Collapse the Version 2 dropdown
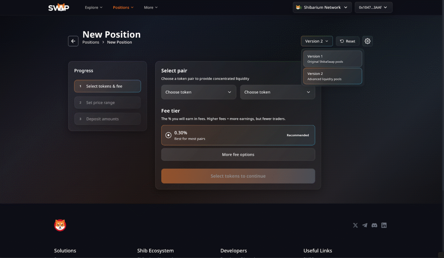The image size is (444, 258). click(317, 41)
